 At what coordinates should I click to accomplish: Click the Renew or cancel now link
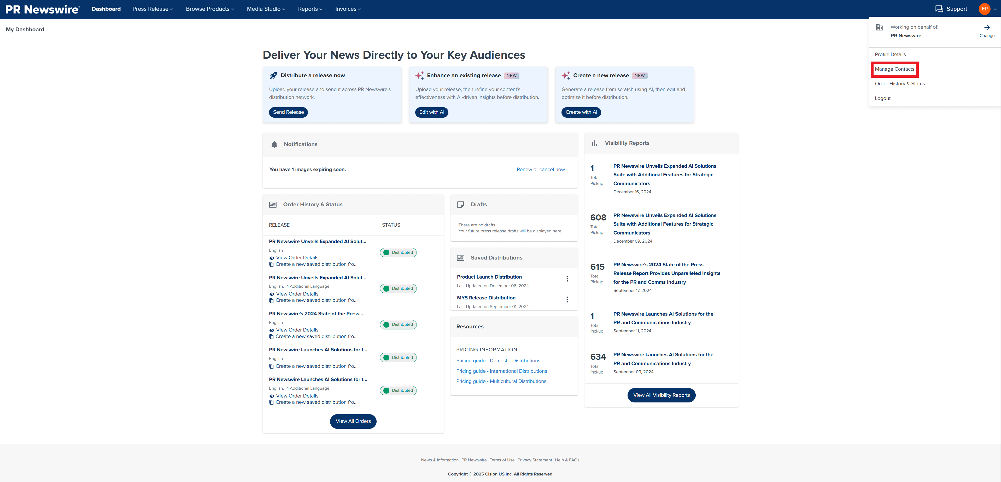541,170
